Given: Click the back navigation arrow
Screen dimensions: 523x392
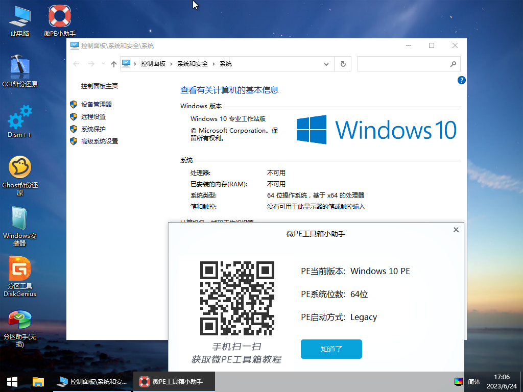Looking at the screenshot, I should coord(76,64).
